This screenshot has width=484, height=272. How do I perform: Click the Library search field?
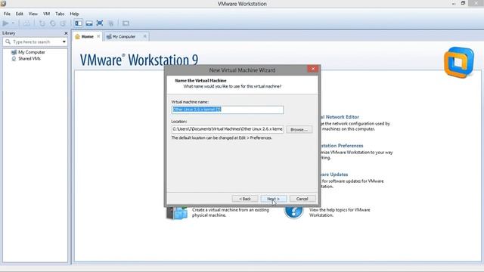click(36, 42)
